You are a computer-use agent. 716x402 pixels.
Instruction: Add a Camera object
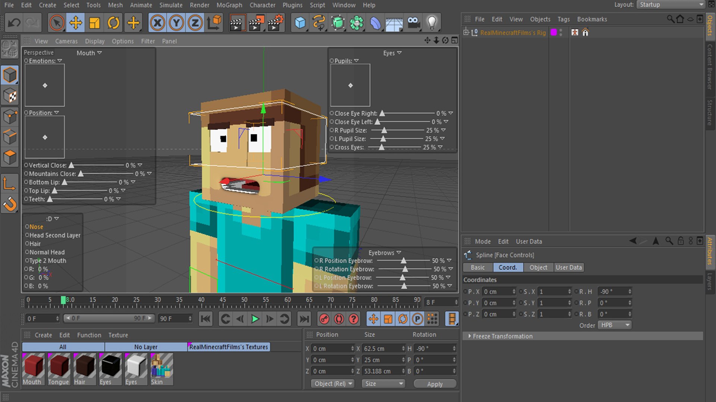pos(413,23)
